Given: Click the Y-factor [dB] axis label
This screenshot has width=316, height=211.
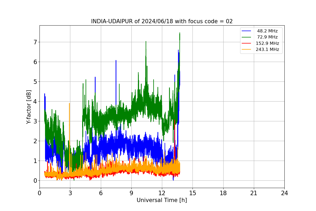Looking at the screenshot, I should pyautogui.click(x=29, y=107).
